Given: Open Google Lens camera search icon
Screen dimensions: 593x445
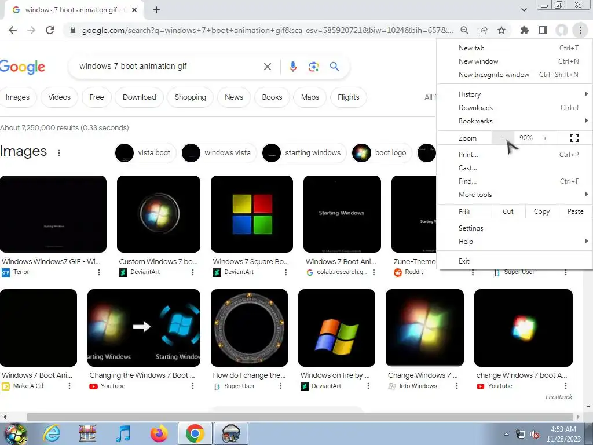Looking at the screenshot, I should (x=313, y=67).
